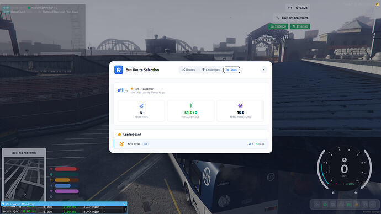Image resolution: width=381 pixels, height=214 pixels.
Task: Click the red heart health icon
Action: (51, 169)
